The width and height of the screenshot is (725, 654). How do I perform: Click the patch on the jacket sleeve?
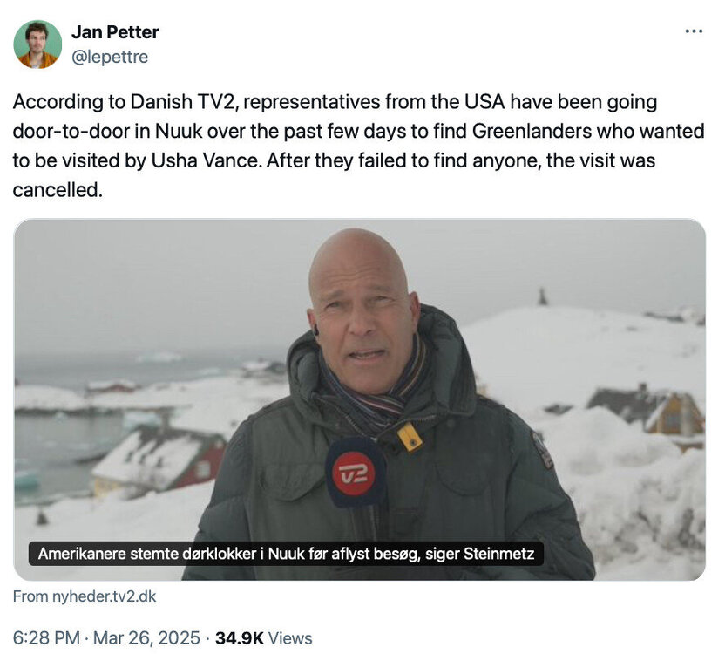tap(544, 451)
